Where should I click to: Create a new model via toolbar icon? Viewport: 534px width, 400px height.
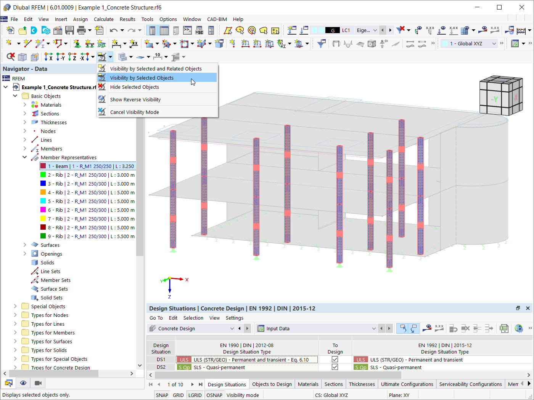click(x=10, y=30)
